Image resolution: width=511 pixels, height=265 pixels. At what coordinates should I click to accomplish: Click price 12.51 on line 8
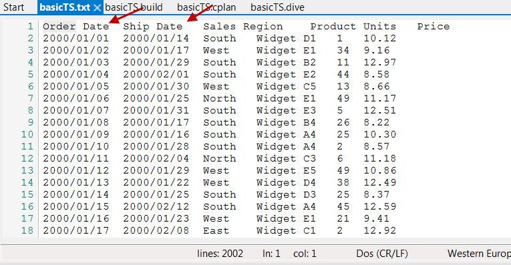tap(379, 110)
